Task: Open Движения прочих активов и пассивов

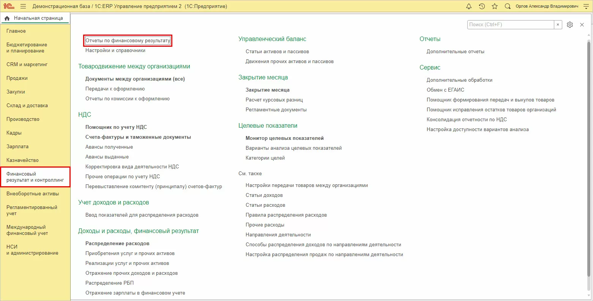Action: click(x=290, y=62)
